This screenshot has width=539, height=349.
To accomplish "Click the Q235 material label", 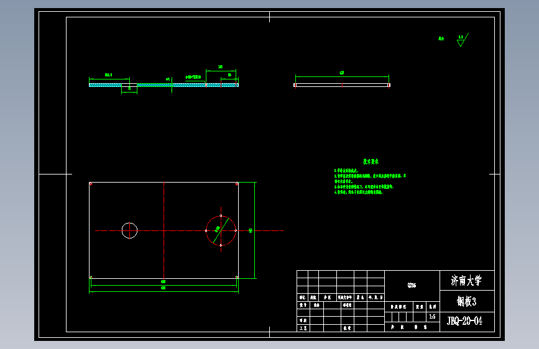I will point(412,285).
